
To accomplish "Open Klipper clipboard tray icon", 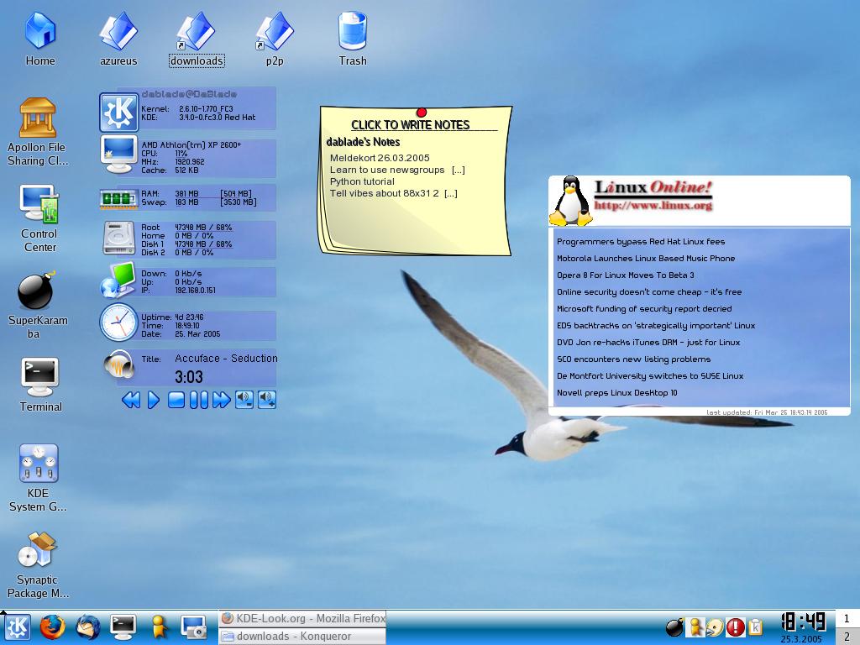I will tap(755, 627).
